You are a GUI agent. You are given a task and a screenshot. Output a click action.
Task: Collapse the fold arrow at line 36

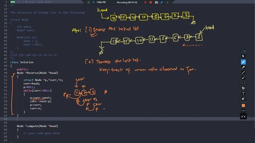coord(8,23)
